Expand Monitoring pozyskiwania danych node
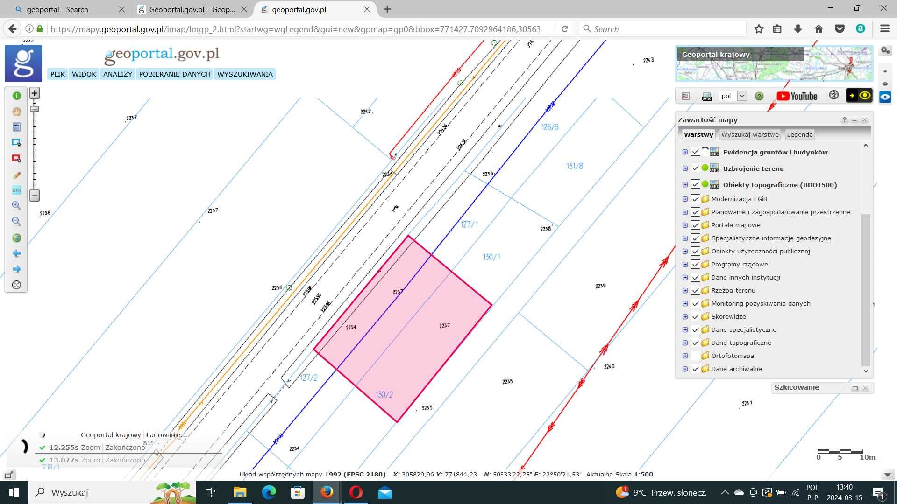The width and height of the screenshot is (897, 504). 685,303
